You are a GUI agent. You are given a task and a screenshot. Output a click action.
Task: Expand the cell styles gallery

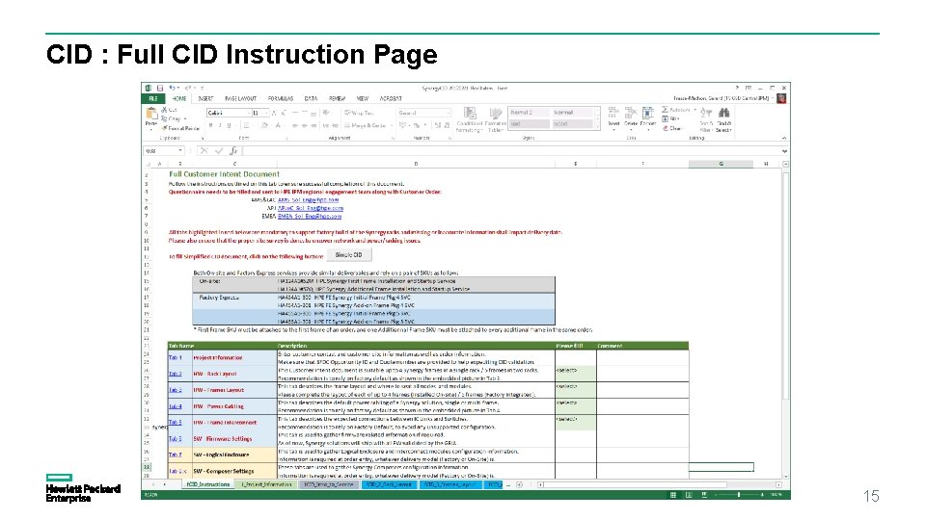coord(598,125)
